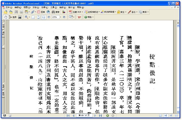The height and width of the screenshot is (120, 182).
Task: Open the File (文件) menu
Action: point(9,7)
